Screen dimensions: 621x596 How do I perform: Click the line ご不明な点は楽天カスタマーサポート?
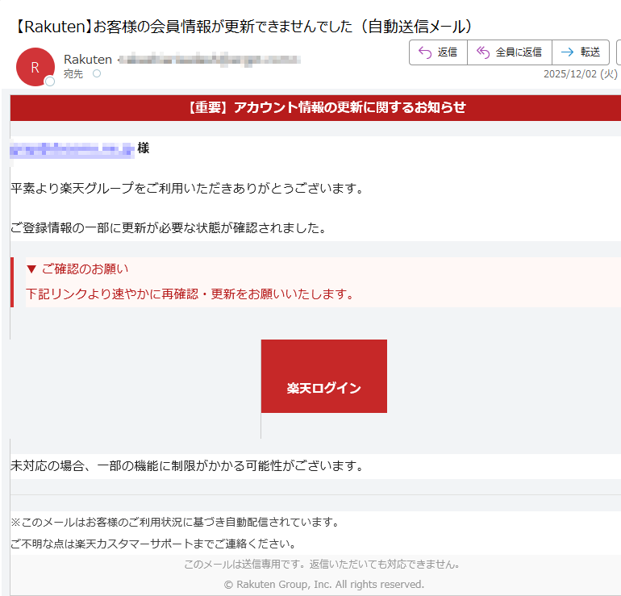click(x=154, y=544)
